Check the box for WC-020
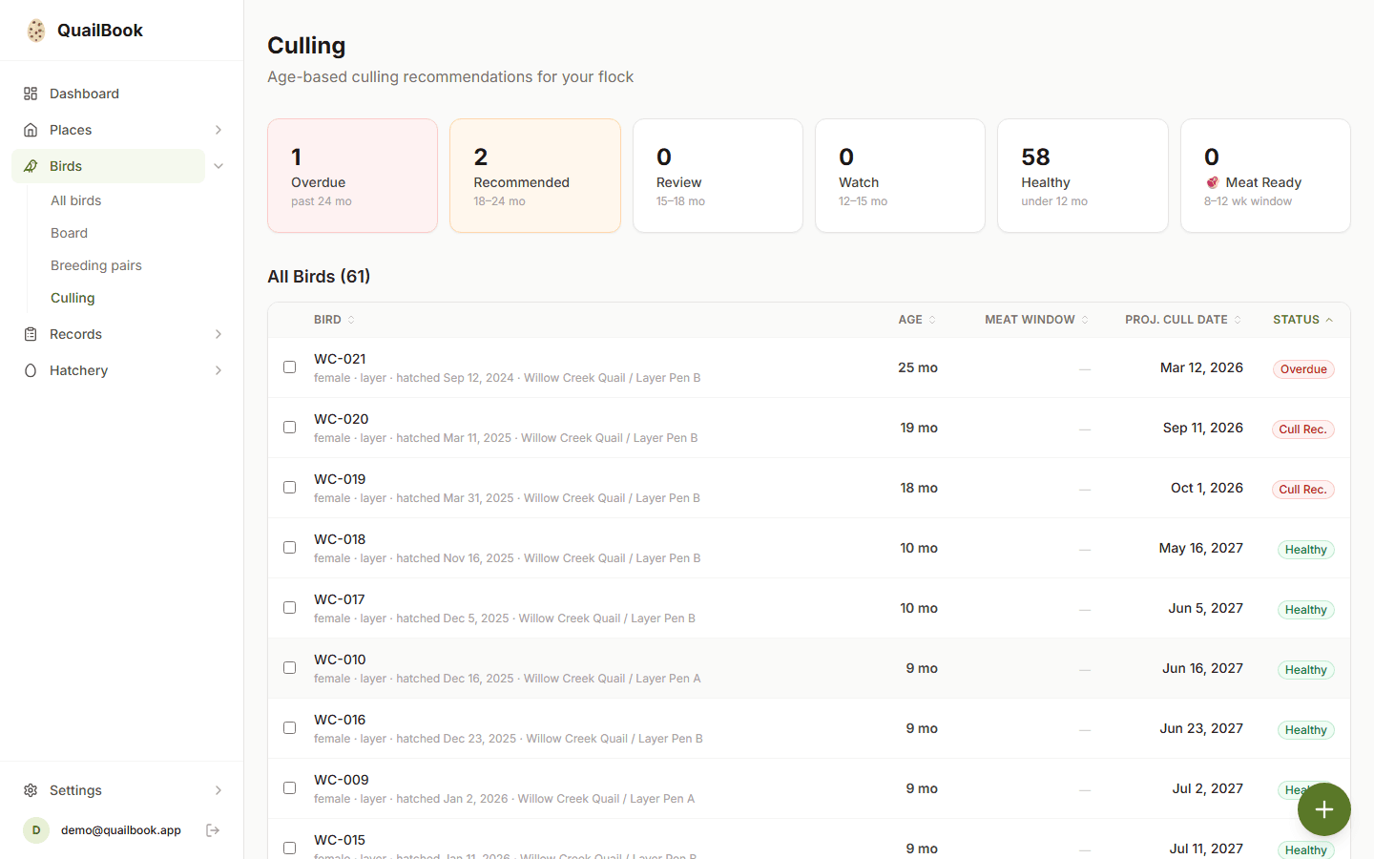The height and width of the screenshot is (859, 1374). point(289,428)
